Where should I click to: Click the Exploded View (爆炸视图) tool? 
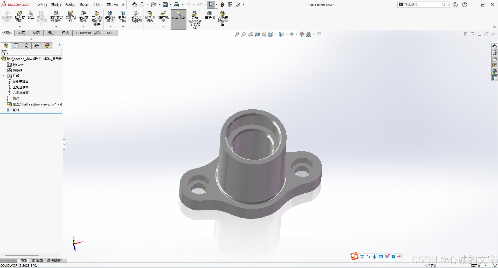click(163, 17)
